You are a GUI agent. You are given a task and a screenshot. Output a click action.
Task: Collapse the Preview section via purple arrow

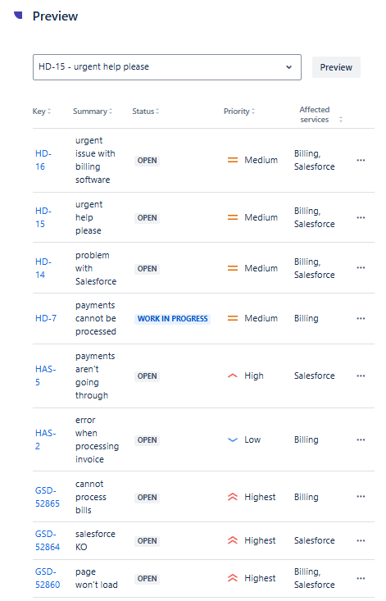[x=18, y=15]
